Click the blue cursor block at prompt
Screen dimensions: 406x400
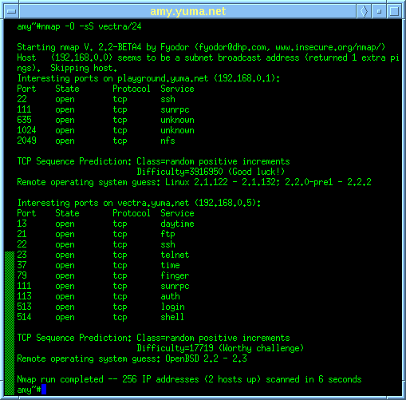click(44, 390)
